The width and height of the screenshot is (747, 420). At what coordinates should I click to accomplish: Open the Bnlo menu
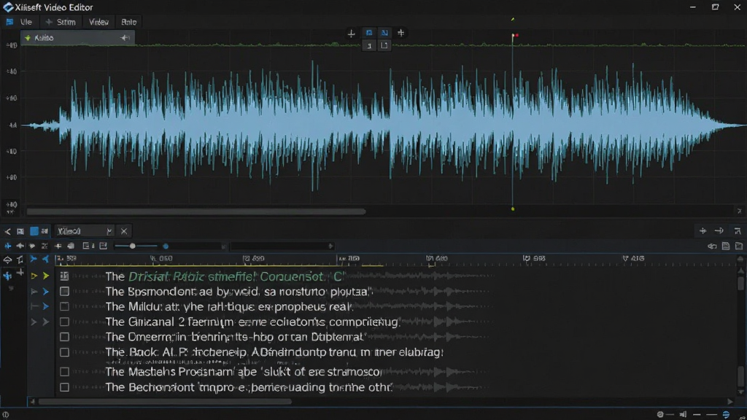(x=128, y=22)
